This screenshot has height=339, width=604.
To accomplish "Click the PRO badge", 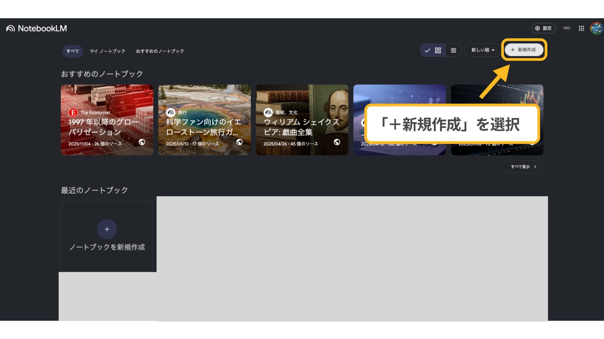I will 566,28.
